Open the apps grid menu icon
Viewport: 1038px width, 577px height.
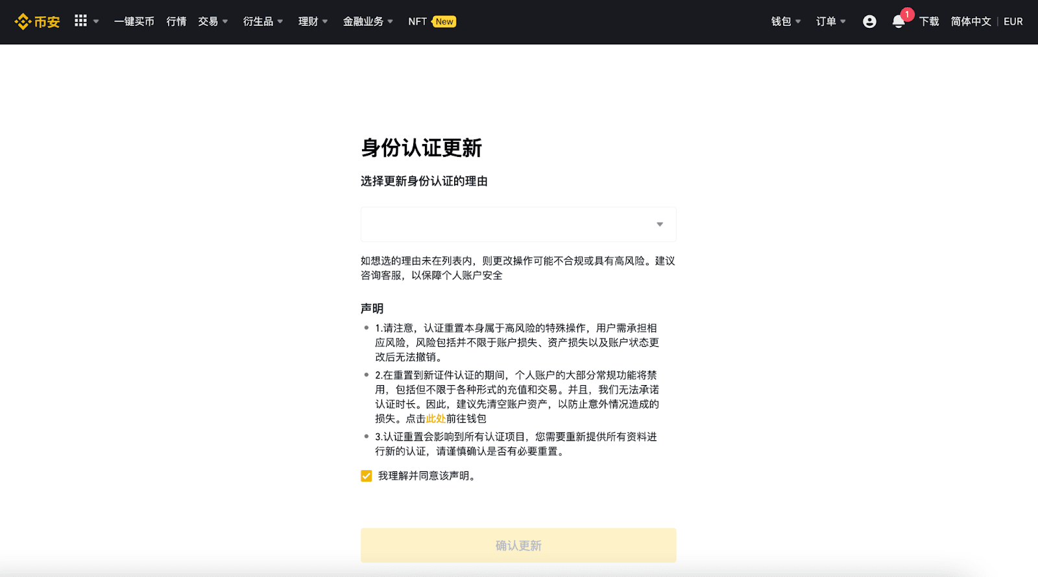coord(80,21)
